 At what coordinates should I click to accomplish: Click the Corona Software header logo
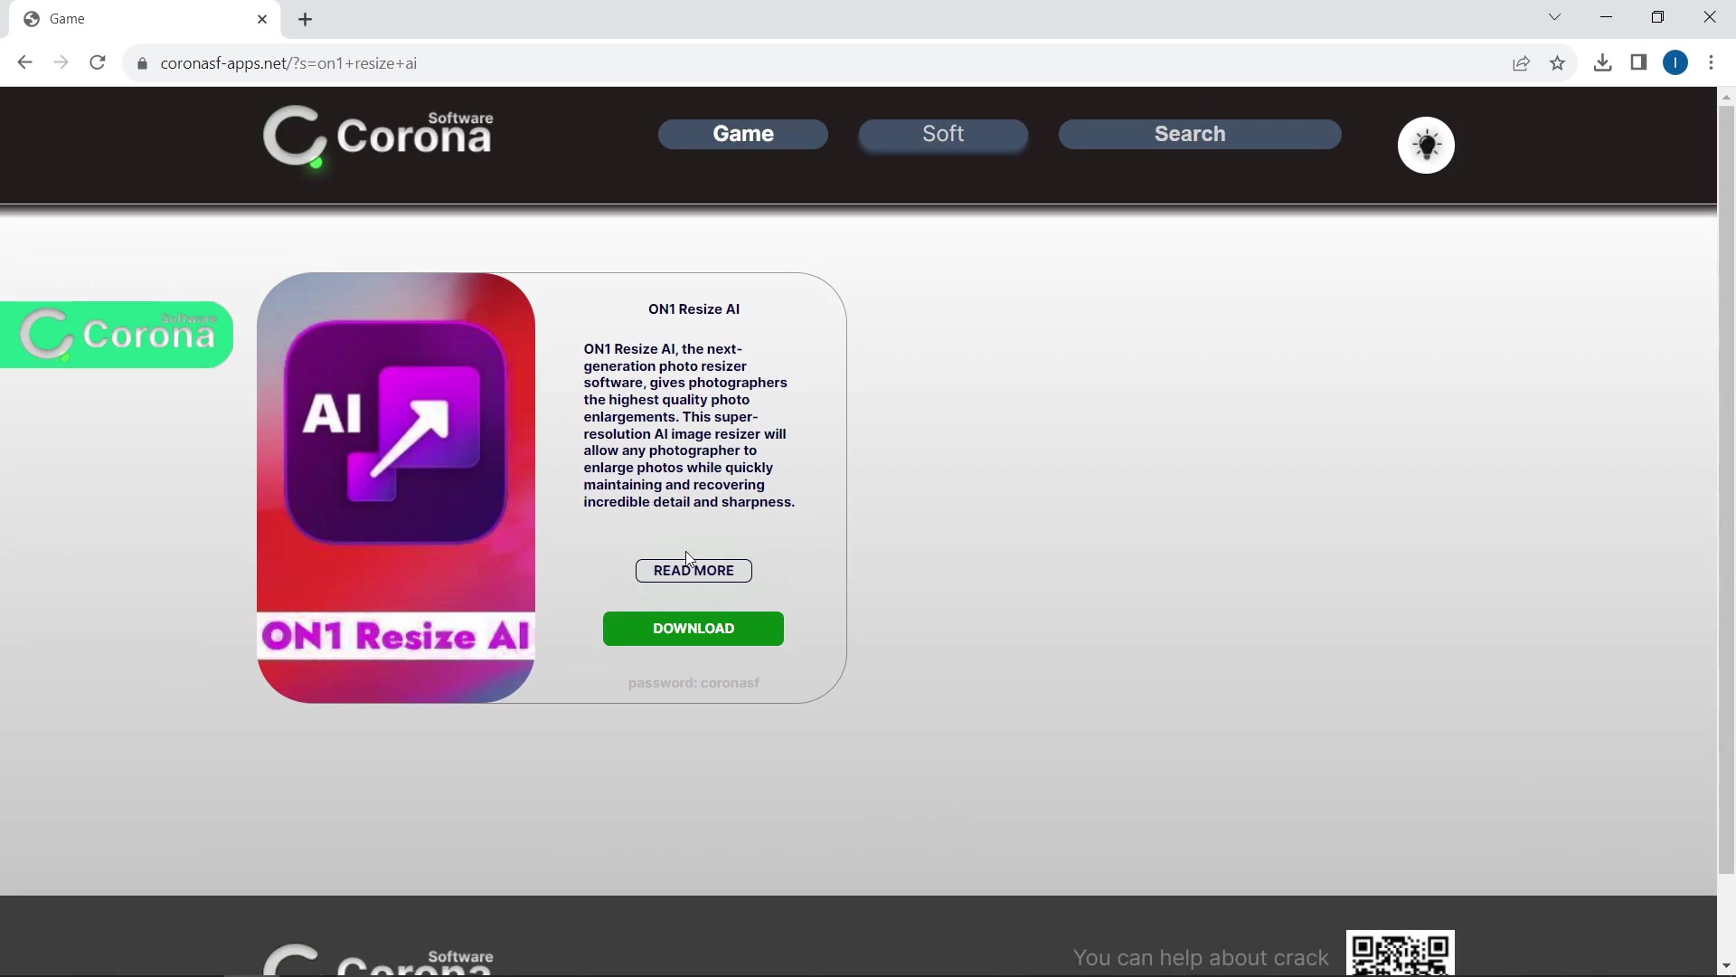379,137
